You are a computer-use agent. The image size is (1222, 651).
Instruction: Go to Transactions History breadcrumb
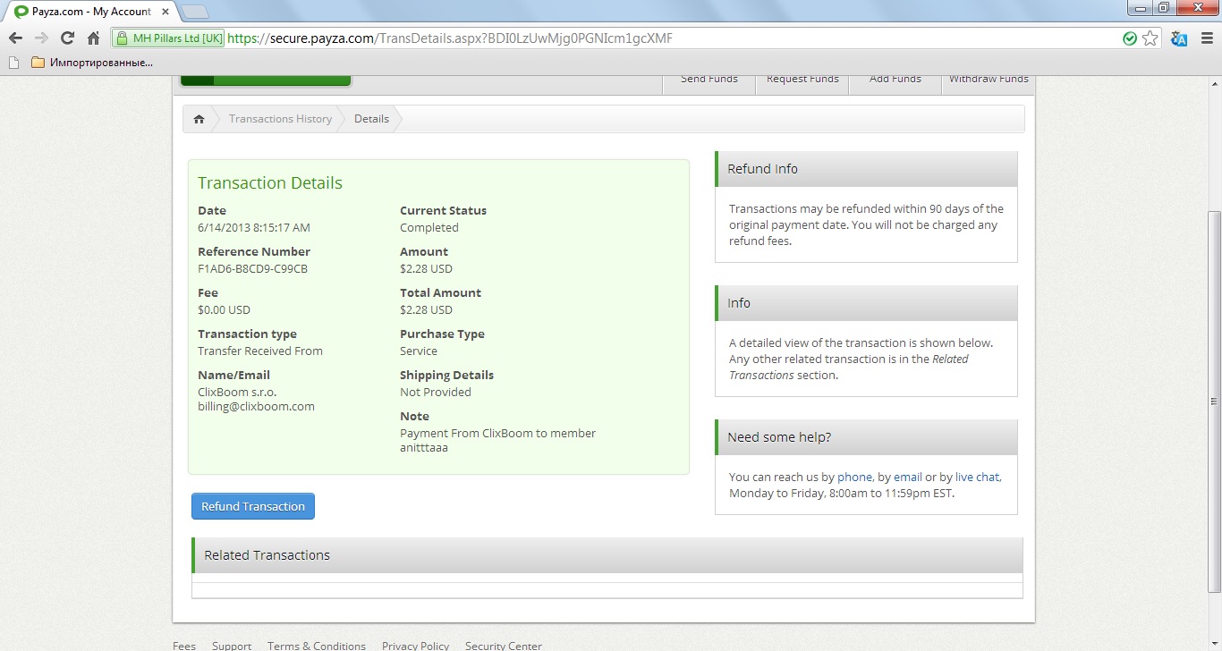coord(280,119)
